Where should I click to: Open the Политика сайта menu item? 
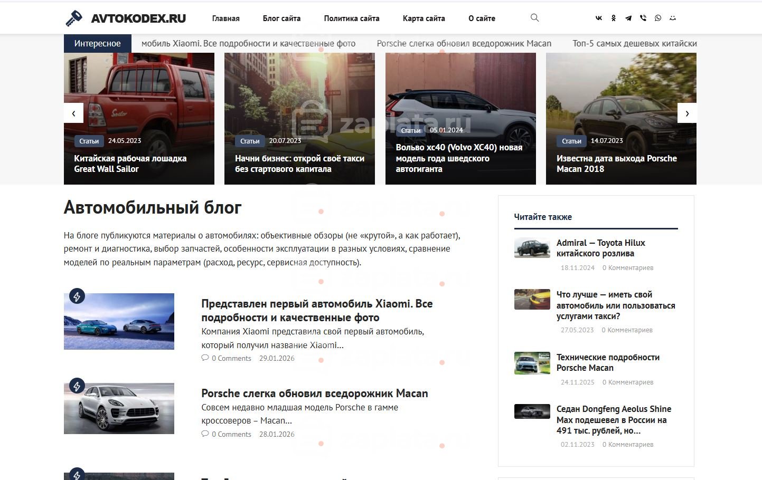352,18
